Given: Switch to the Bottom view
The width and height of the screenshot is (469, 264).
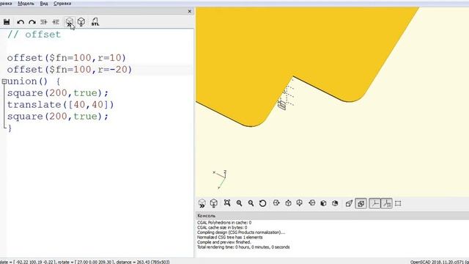Looking at the screenshot, I should click(x=300, y=203).
